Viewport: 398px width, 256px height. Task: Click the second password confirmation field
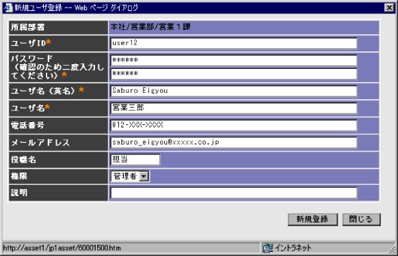click(234, 74)
